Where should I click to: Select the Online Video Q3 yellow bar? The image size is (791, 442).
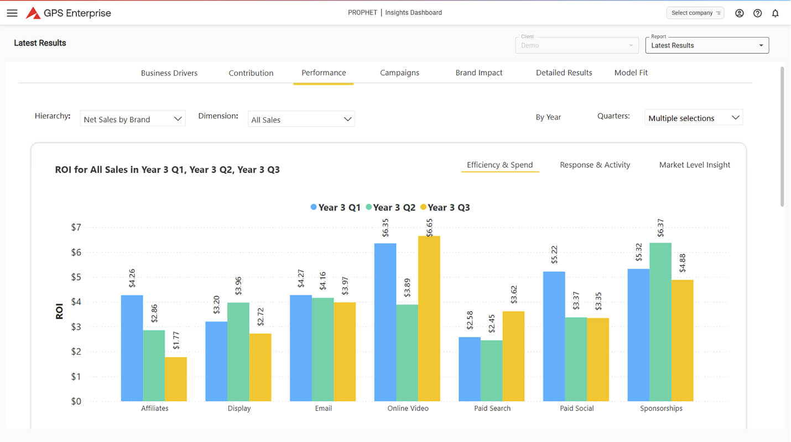[x=429, y=320]
